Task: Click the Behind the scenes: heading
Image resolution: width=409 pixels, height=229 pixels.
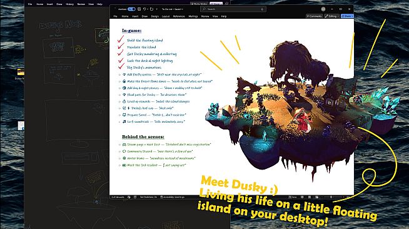Action: [143, 136]
